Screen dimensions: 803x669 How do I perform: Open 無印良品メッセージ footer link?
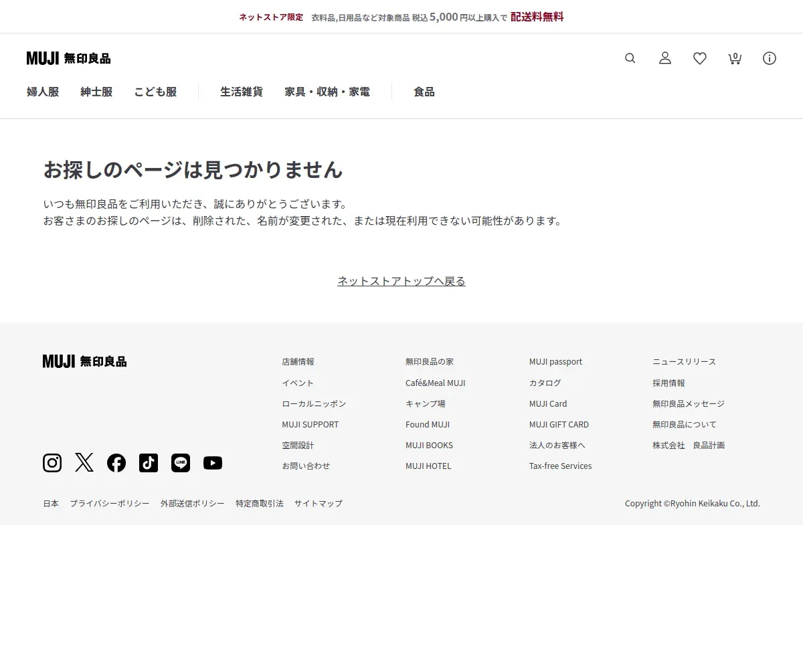coord(689,403)
